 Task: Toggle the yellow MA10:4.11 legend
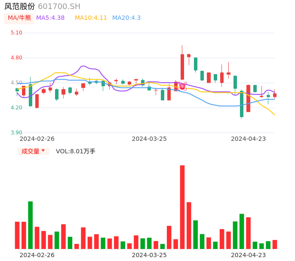tap(91, 18)
